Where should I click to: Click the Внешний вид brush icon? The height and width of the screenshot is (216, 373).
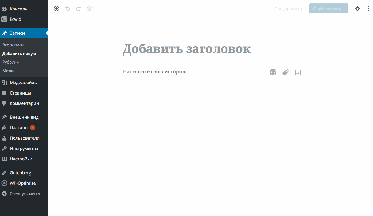pyautogui.click(x=4, y=117)
